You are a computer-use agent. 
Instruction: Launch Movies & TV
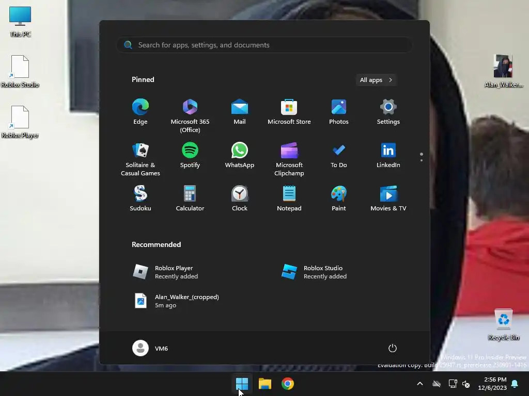(388, 199)
